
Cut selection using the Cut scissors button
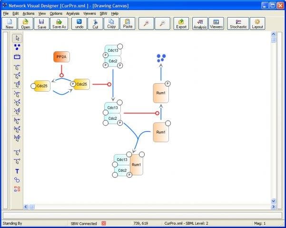pyautogui.click(x=95, y=24)
